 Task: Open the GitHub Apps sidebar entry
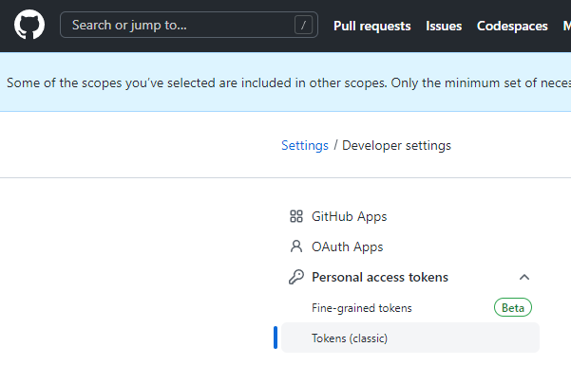tap(410, 216)
